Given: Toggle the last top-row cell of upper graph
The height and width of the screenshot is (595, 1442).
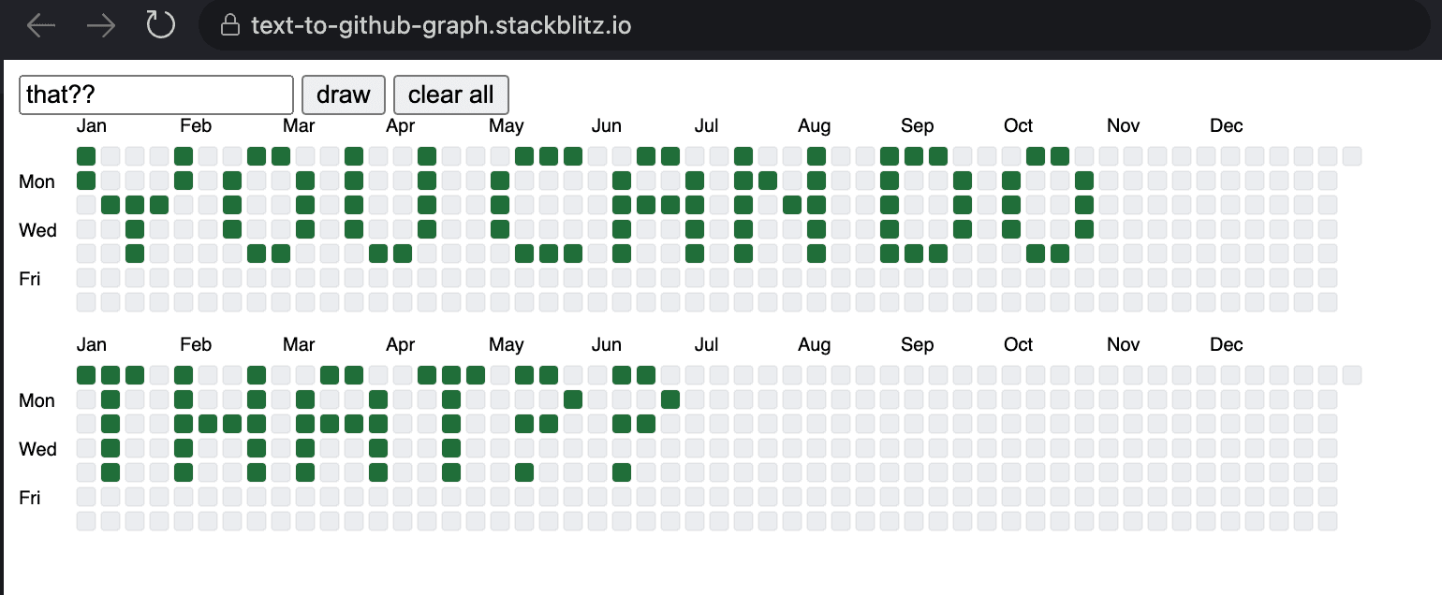Looking at the screenshot, I should tap(1352, 156).
